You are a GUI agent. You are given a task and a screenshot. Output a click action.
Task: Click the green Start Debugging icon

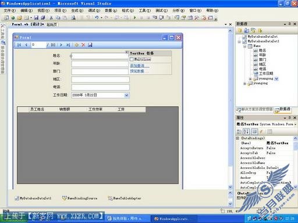point(135,17)
